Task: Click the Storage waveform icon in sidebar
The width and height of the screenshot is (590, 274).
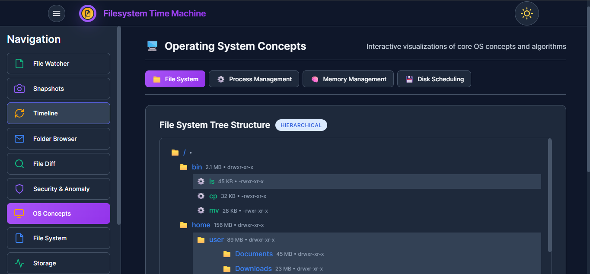Action: [x=19, y=263]
